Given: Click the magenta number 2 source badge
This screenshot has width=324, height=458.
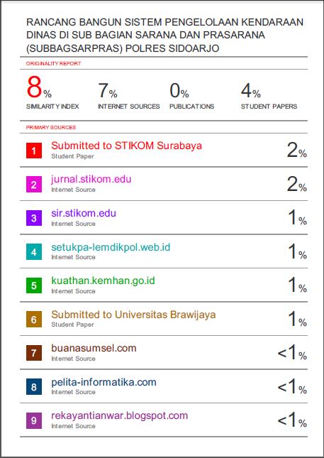Looking at the screenshot, I should (34, 185).
